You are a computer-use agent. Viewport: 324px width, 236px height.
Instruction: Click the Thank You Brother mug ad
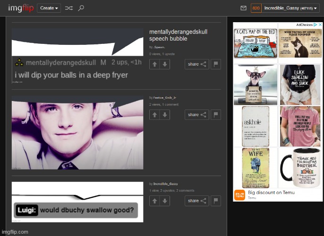[x=300, y=168]
